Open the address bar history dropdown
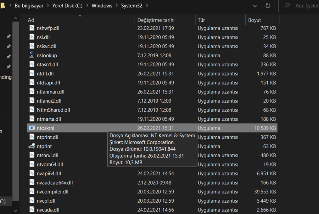Viewport: 319px width, 214px height. point(255,6)
